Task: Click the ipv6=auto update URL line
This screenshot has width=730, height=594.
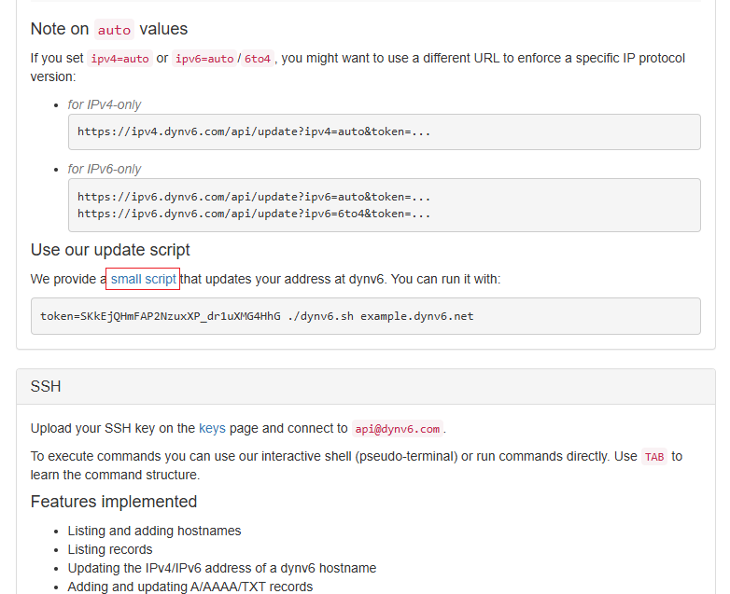Action: [254, 197]
